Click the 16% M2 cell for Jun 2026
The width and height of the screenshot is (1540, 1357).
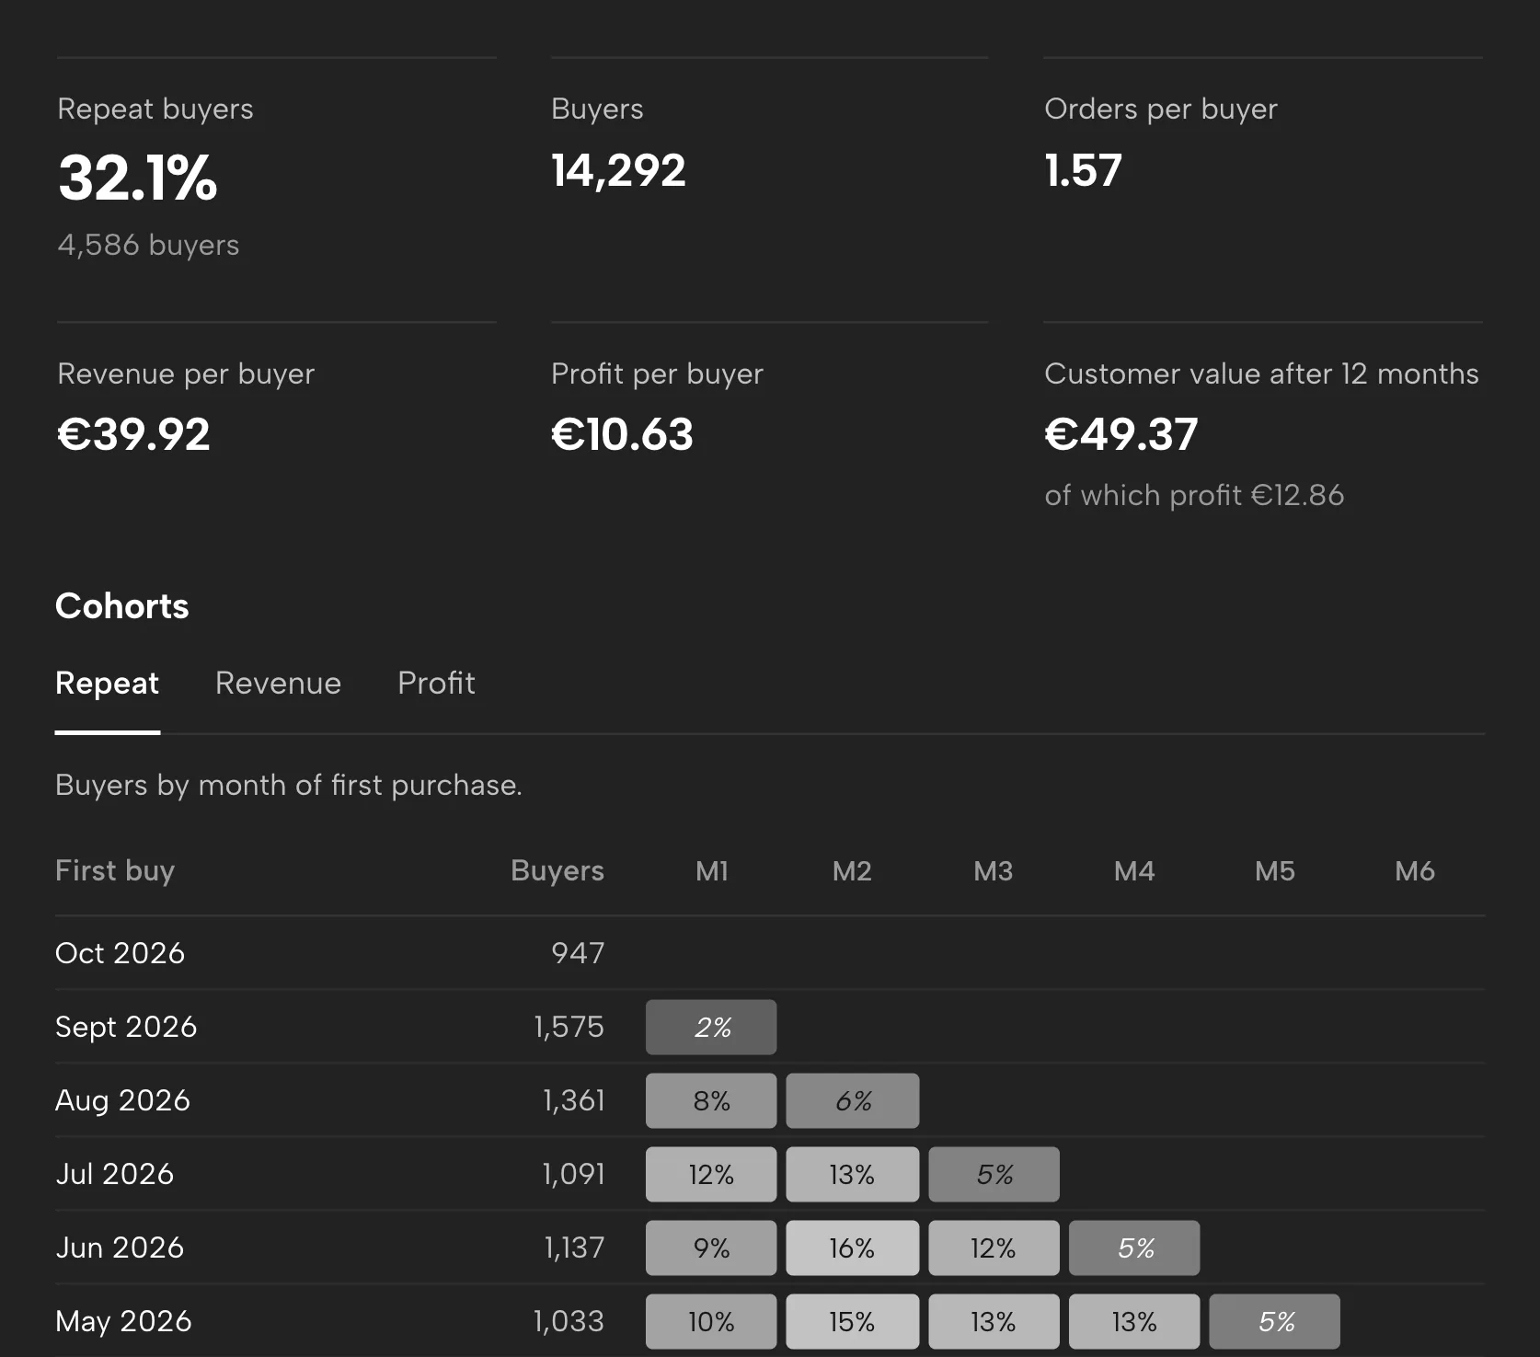tap(853, 1248)
